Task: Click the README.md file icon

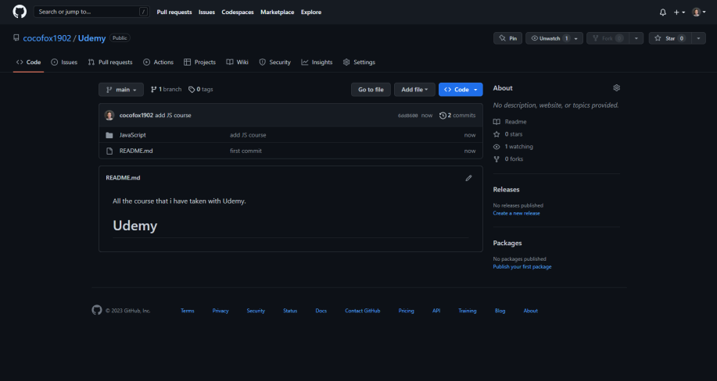Action: click(x=109, y=151)
